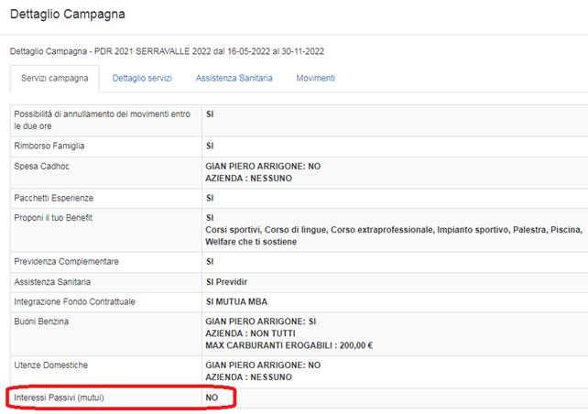Select the Servizi campagna tab
The width and height of the screenshot is (588, 414).
pyautogui.click(x=55, y=79)
